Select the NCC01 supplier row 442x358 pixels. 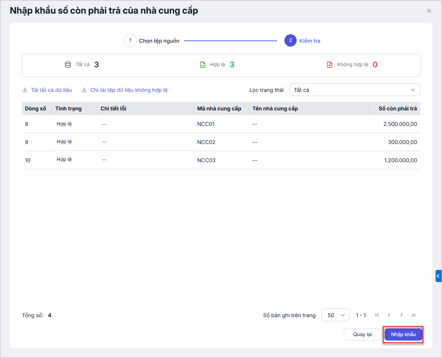[x=206, y=124]
